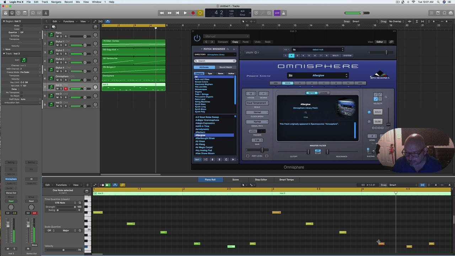Enable the Omnisphere SOLO button
455x256 pixels.
(x=378, y=112)
